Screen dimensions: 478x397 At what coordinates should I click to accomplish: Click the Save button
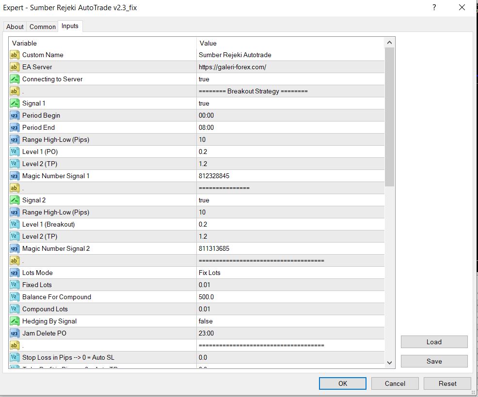tap(434, 361)
